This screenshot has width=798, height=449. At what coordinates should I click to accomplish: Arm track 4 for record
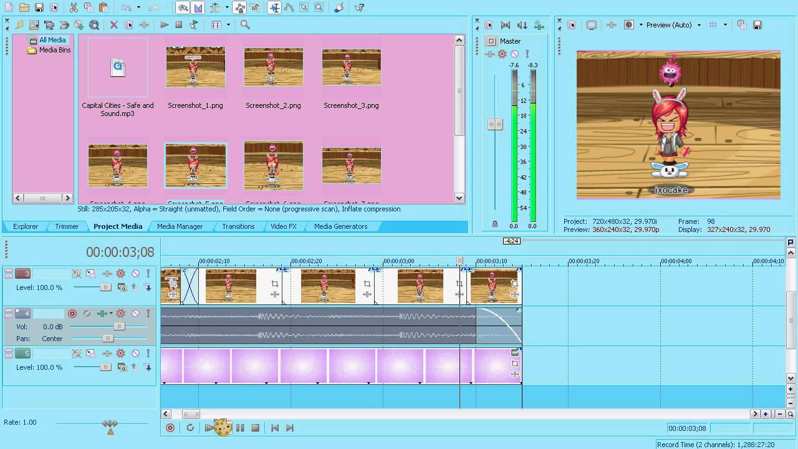[x=72, y=313]
